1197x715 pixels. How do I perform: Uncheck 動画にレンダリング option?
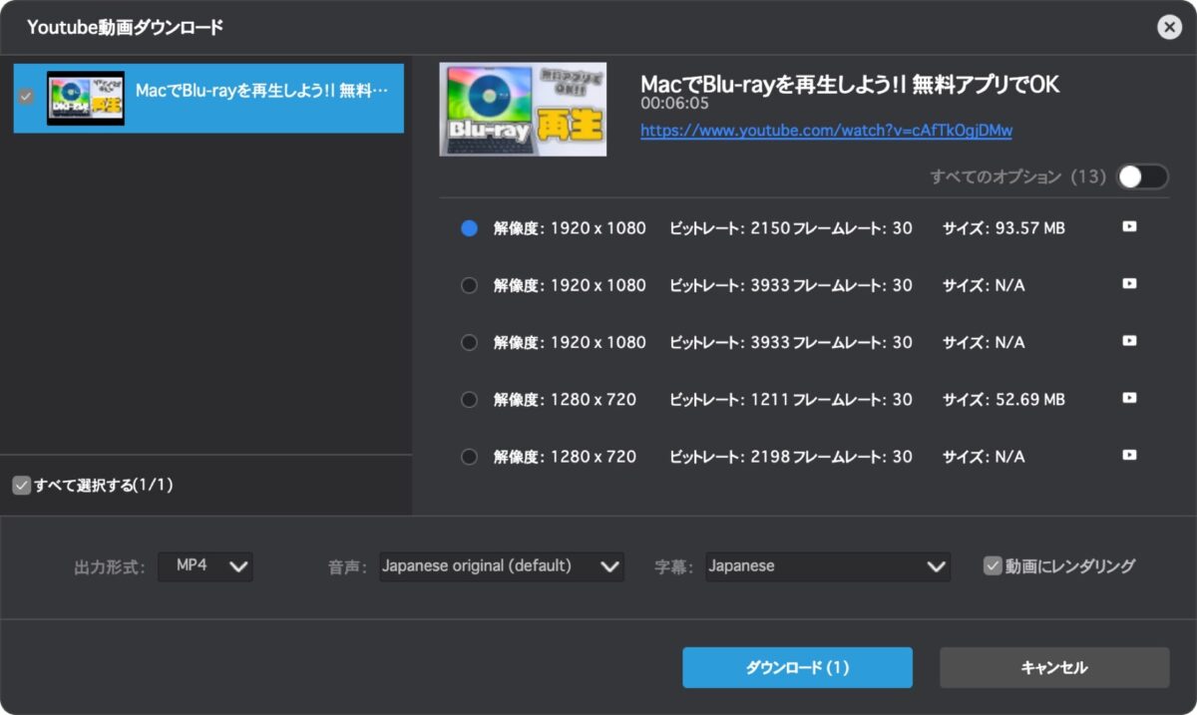pos(993,565)
